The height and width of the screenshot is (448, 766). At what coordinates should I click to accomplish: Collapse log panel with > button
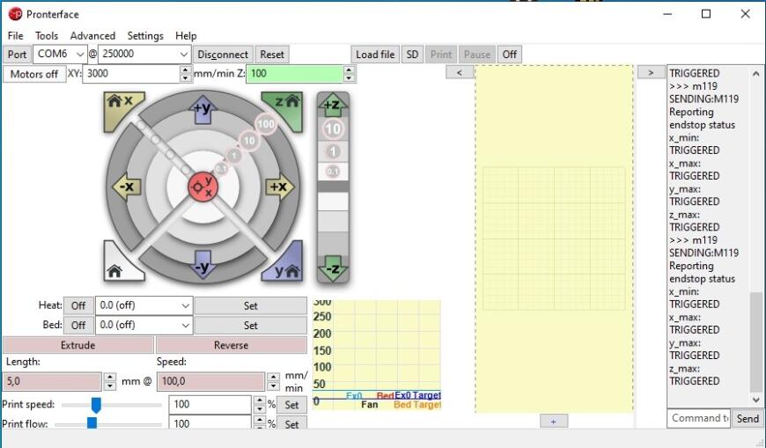651,72
